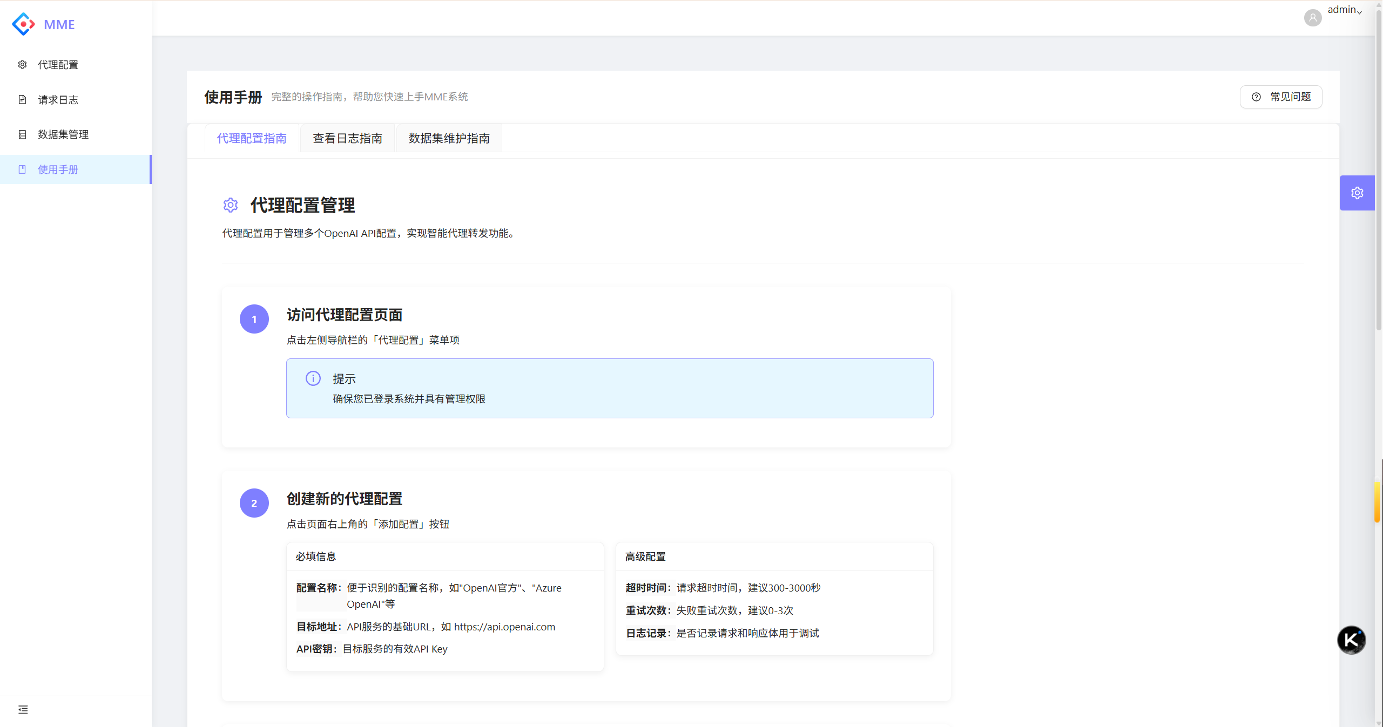Screen dimensions: 1383x727
Task: Click the user avatar icon
Action: pyautogui.click(x=1312, y=18)
